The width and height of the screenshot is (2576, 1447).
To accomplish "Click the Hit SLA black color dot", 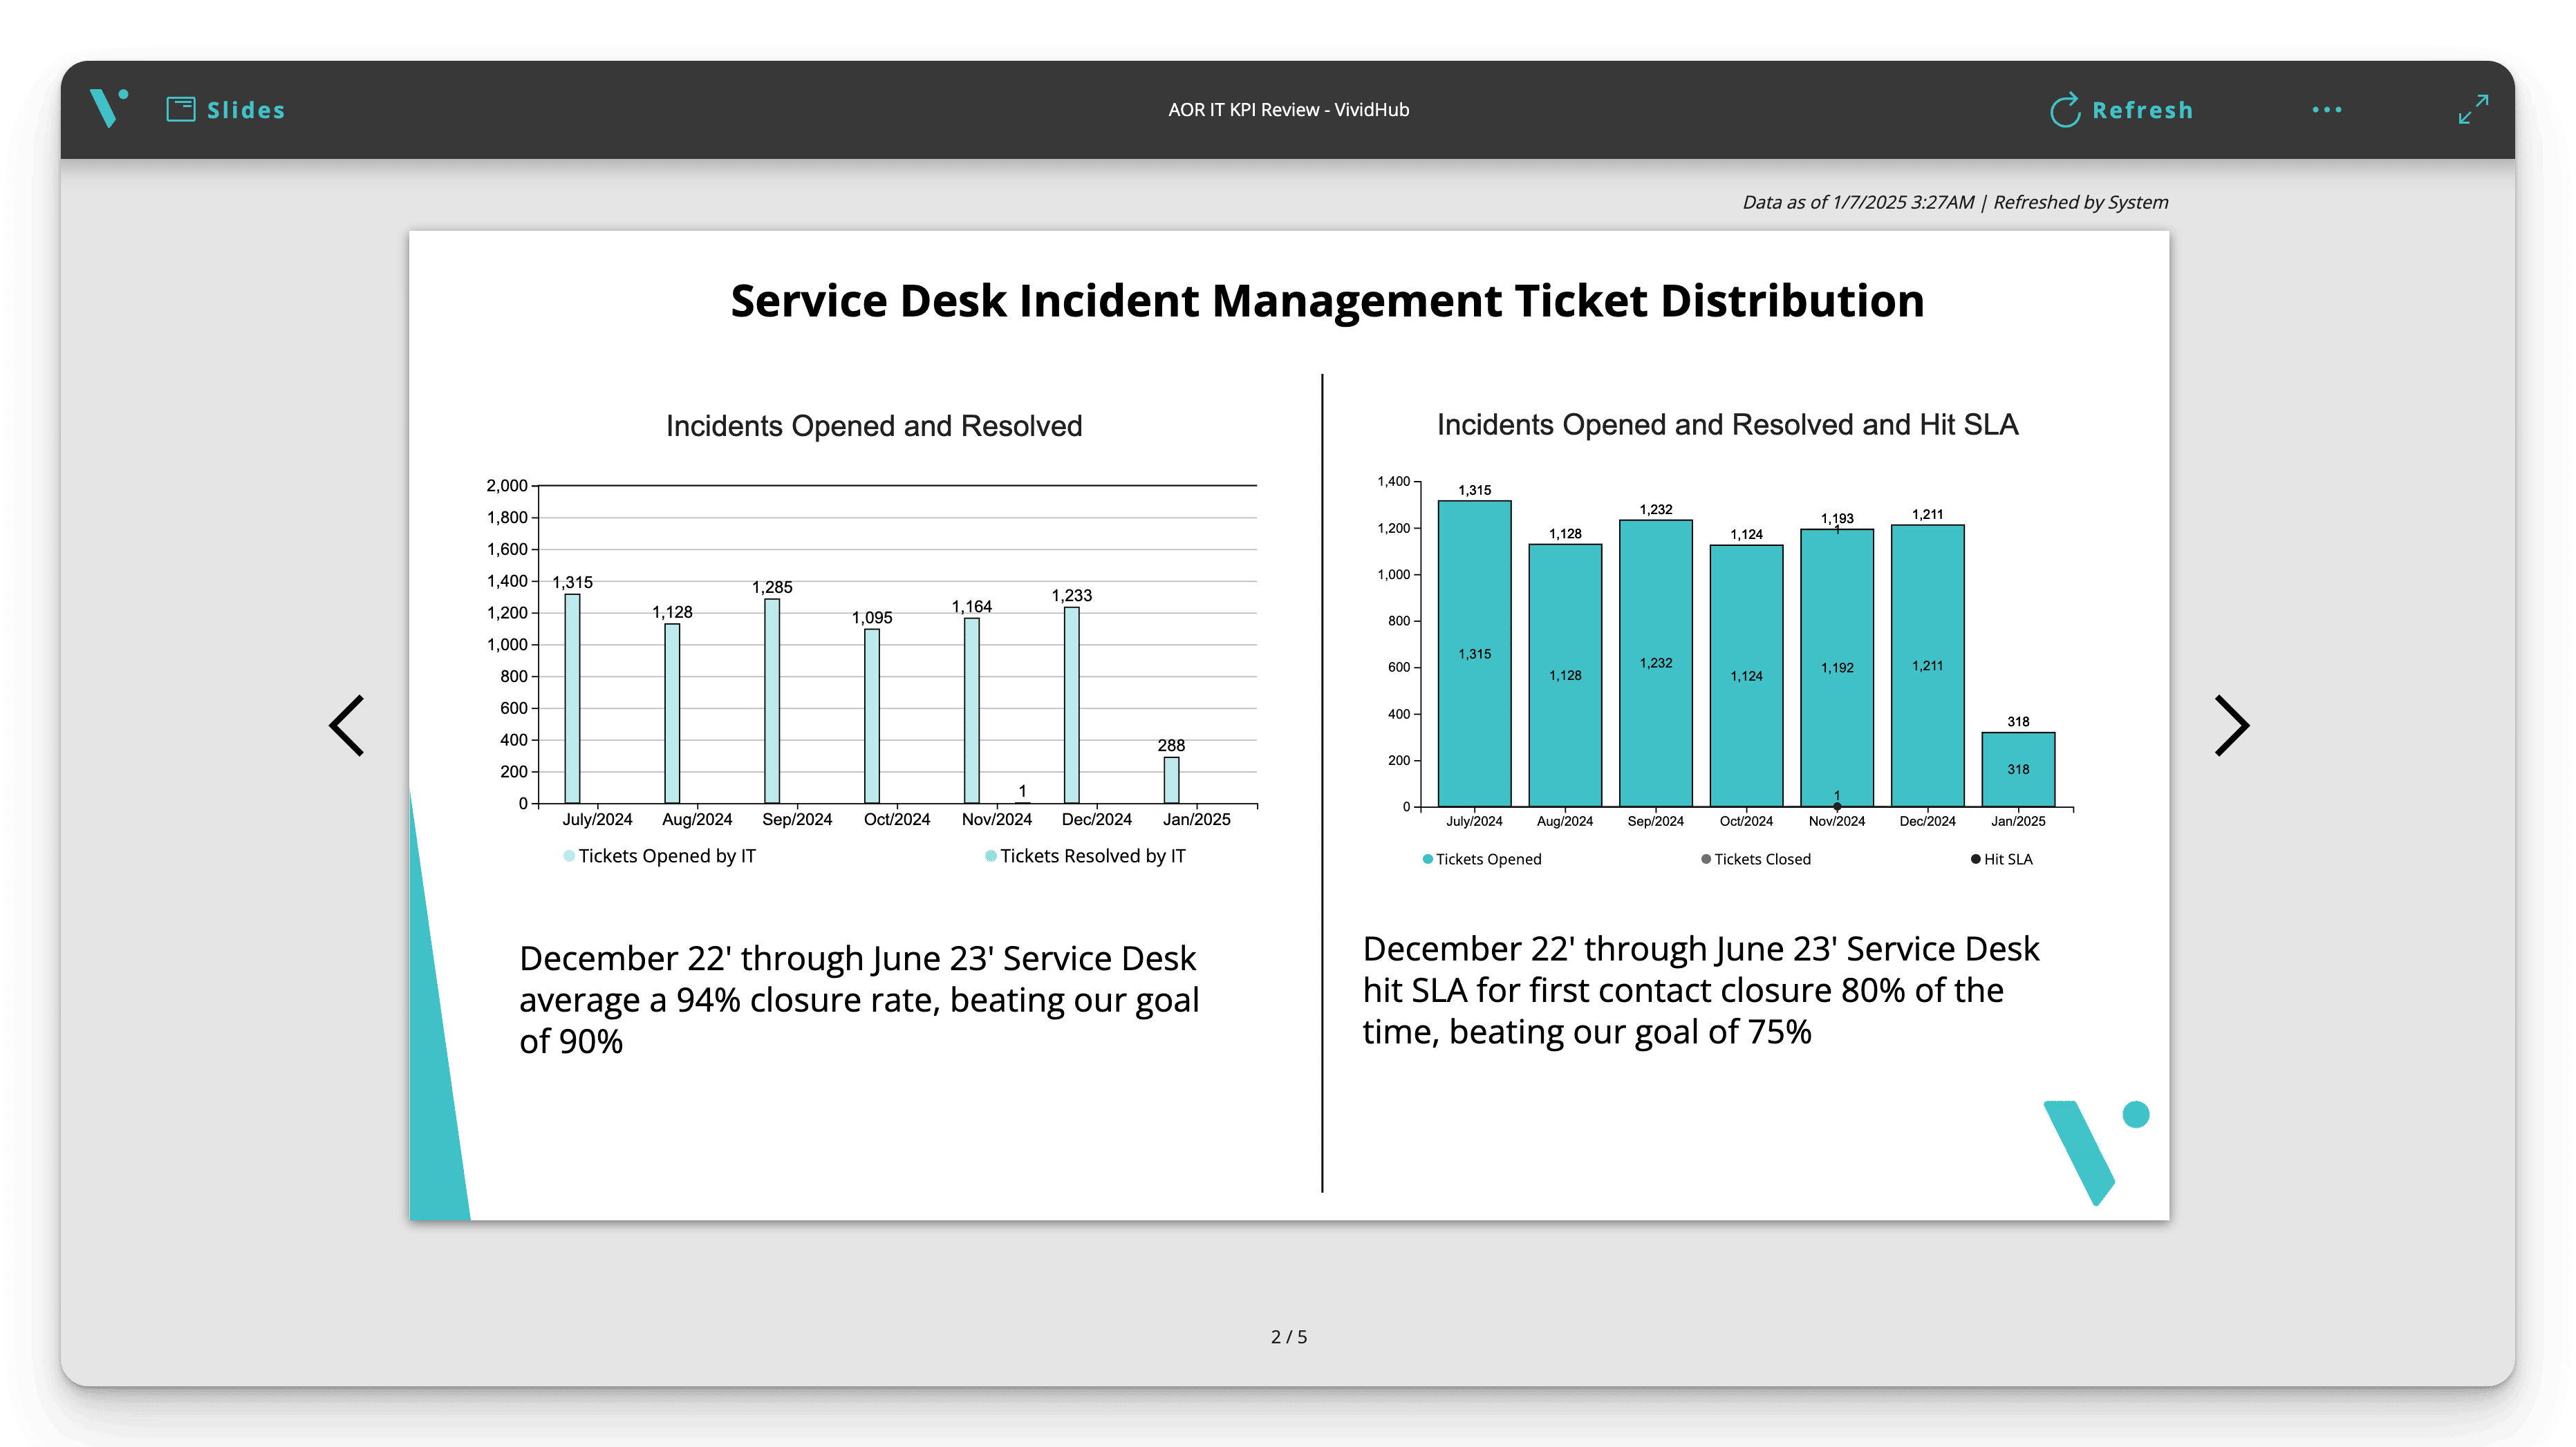I will tap(1976, 860).
